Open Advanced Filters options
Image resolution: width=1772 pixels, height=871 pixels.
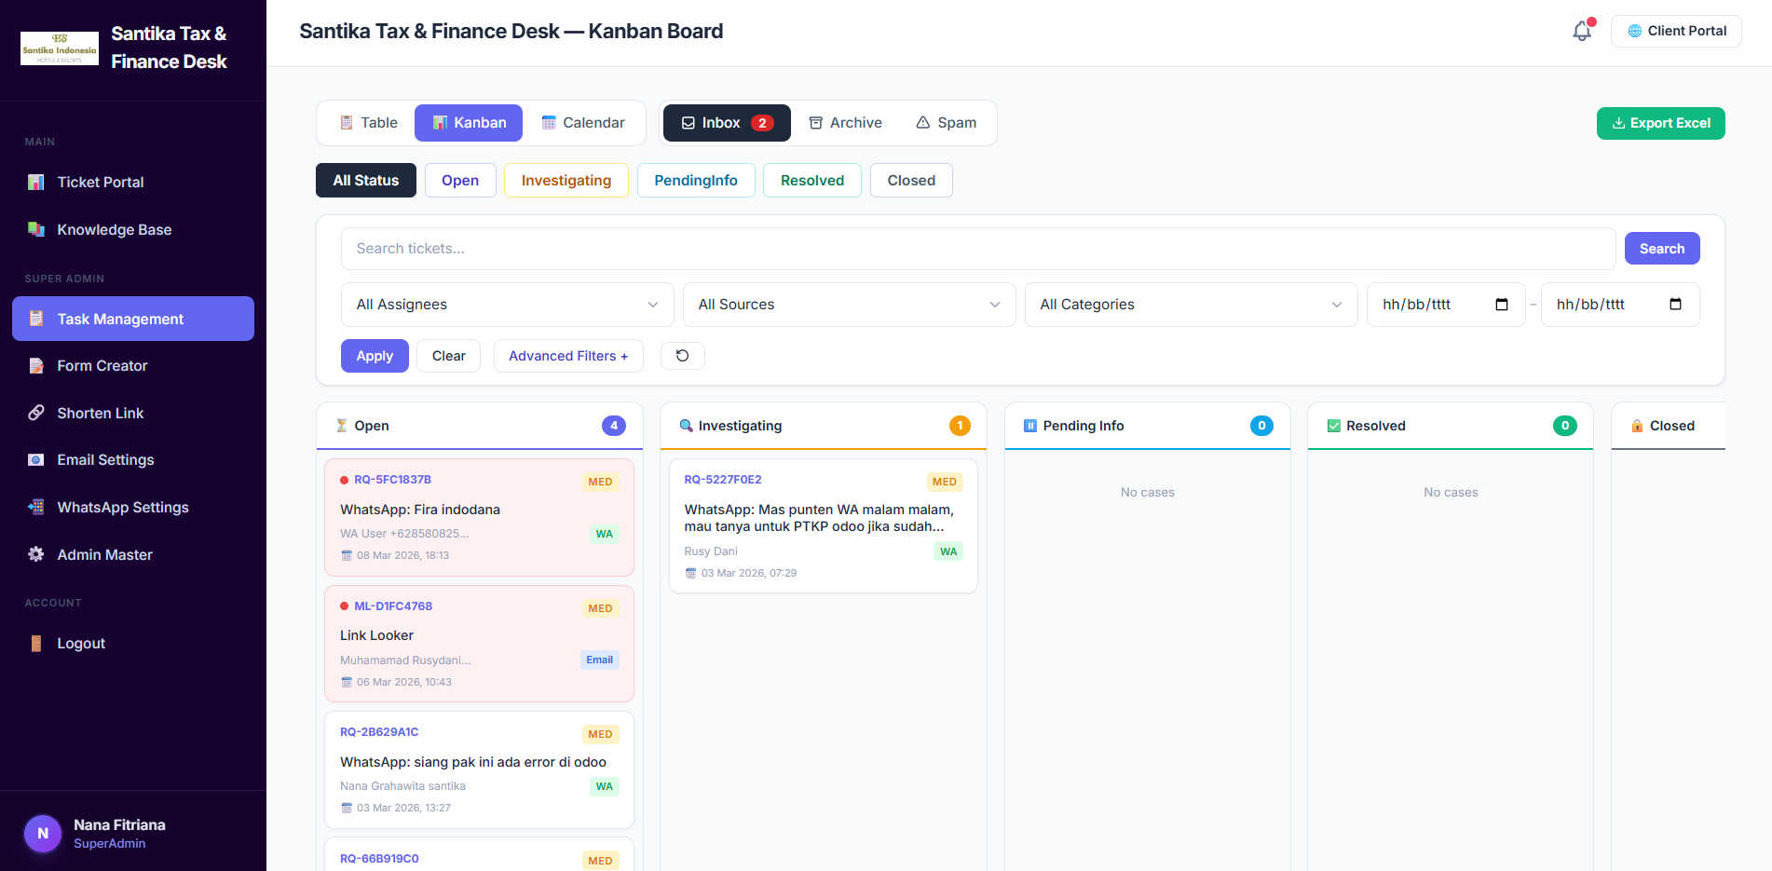(567, 356)
